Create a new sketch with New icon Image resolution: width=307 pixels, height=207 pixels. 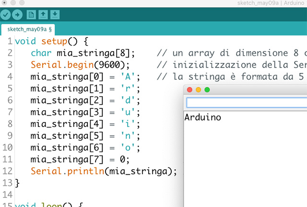coord(31,15)
